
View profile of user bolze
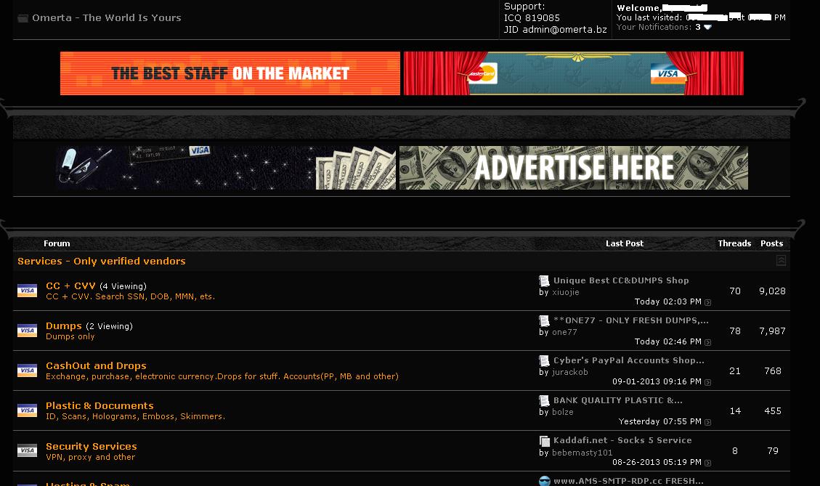pyautogui.click(x=562, y=412)
